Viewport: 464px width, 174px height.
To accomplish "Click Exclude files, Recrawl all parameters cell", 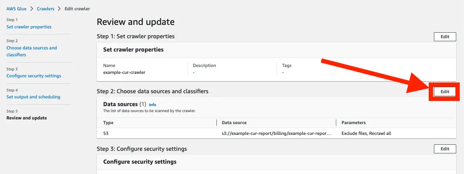I will (x=366, y=133).
